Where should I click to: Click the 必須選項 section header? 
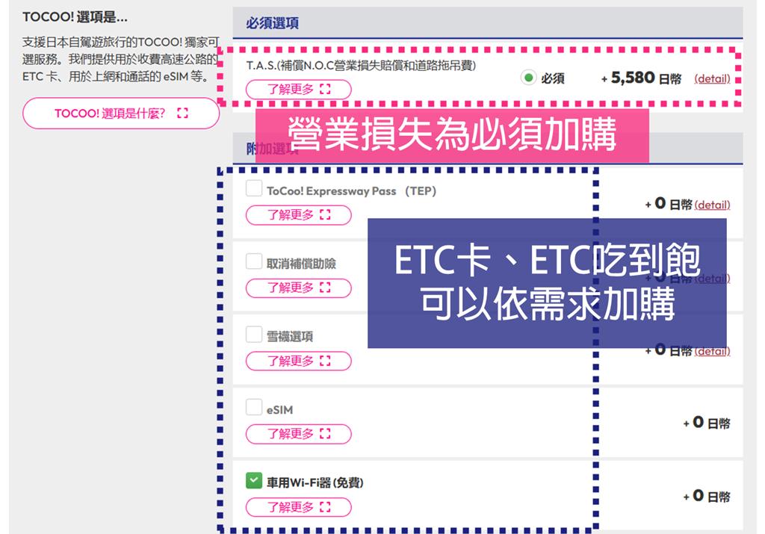point(488,23)
